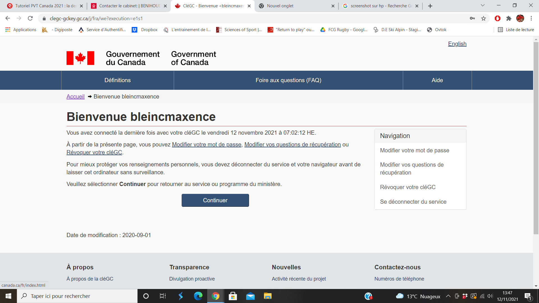This screenshot has height=303, width=539.
Task: Click the page vertical scrollbar
Action: click(536, 137)
